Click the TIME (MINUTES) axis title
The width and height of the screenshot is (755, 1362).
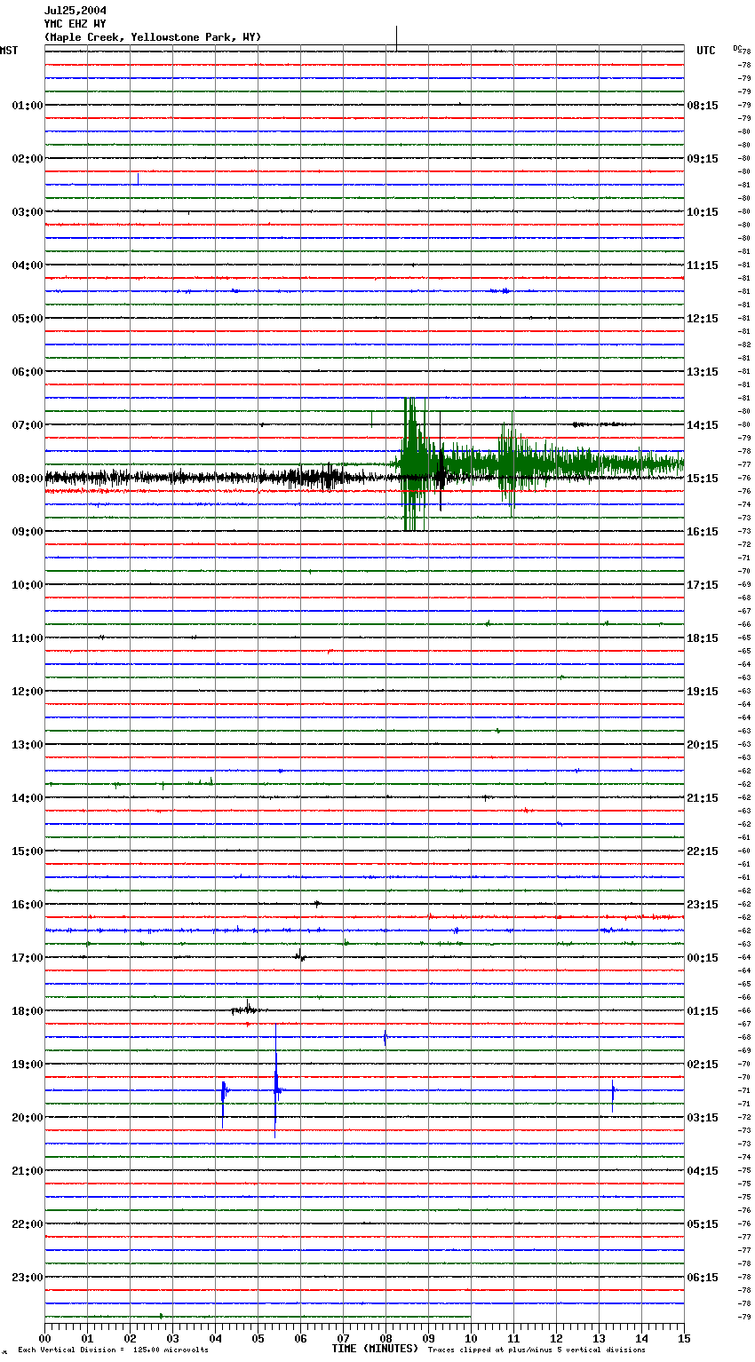point(375,1349)
